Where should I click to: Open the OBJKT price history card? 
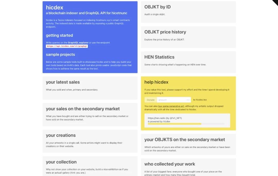pos(188,37)
